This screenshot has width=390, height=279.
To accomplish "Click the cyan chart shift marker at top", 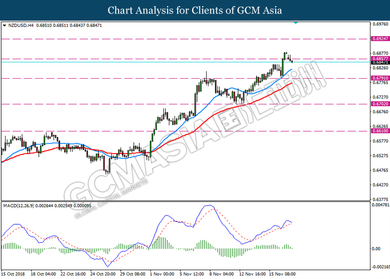I will click(x=295, y=23).
